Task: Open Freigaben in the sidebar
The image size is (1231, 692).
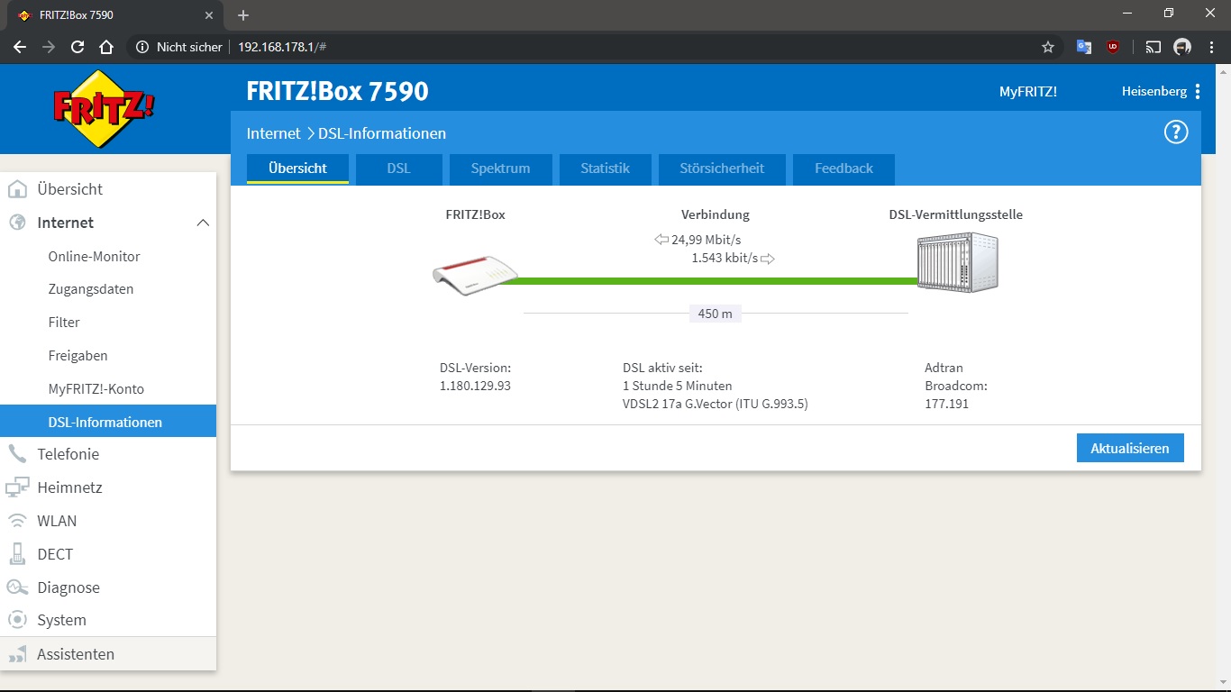Action: tap(78, 356)
